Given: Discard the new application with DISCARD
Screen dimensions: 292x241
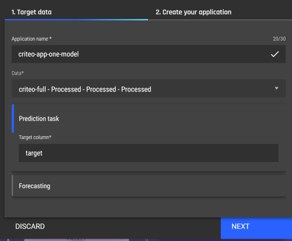Looking at the screenshot, I should 30,226.
